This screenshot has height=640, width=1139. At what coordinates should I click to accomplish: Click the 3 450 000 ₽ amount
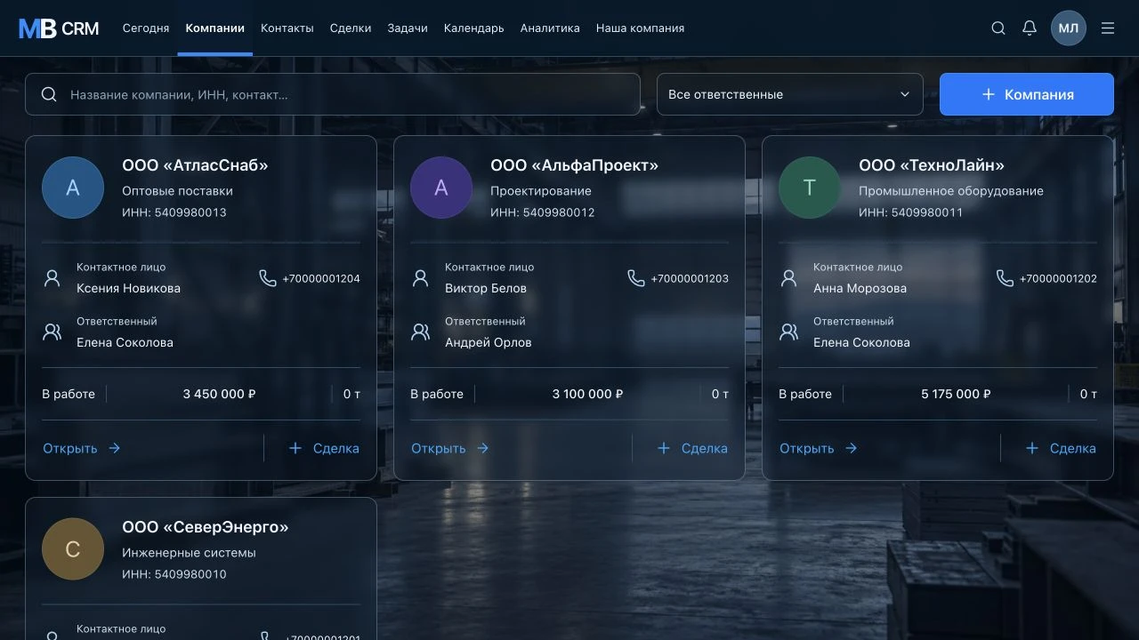coord(219,394)
